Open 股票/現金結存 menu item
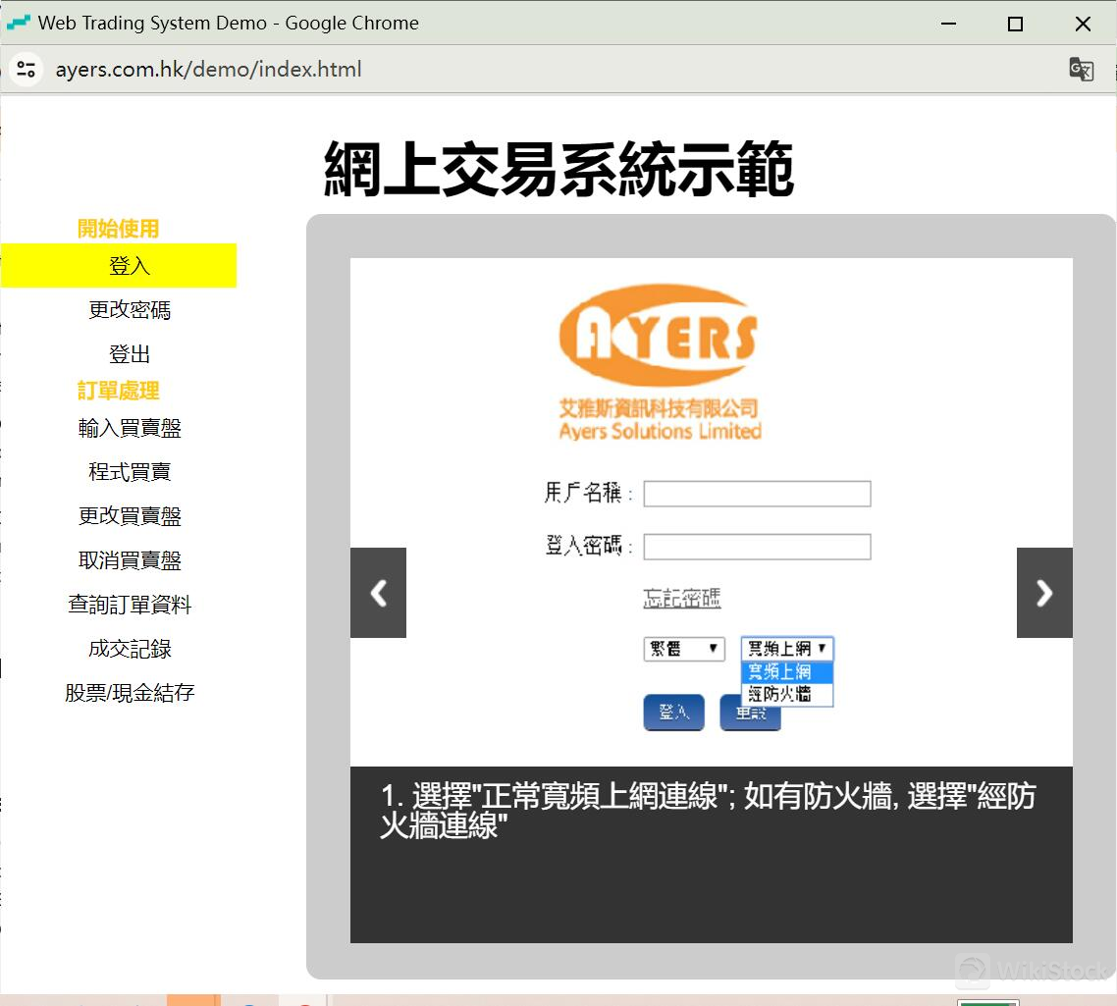Screen dimensions: 1117x1006 coord(130,693)
